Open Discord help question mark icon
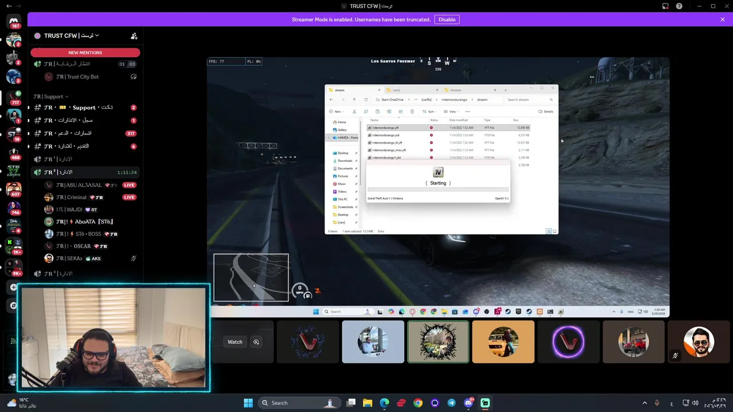 coord(679,6)
